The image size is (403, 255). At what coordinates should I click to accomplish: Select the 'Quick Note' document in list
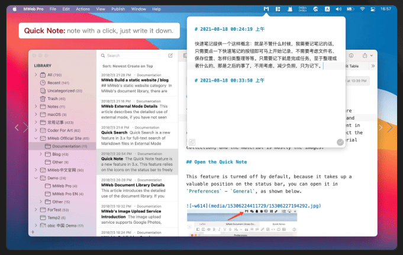click(x=137, y=162)
